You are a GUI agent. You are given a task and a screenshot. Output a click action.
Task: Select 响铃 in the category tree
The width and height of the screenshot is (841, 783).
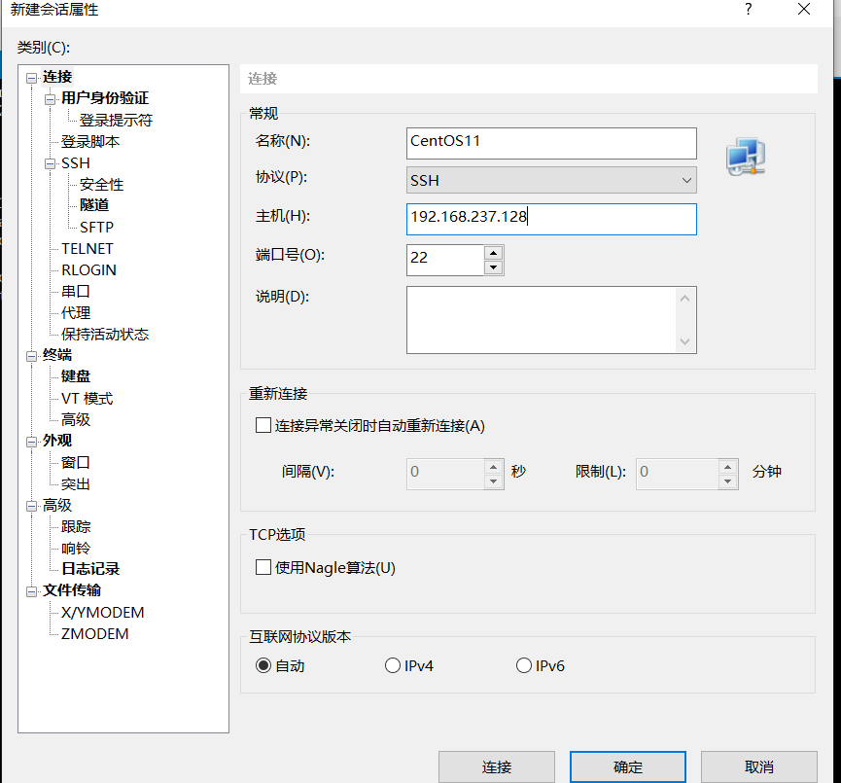tap(76, 548)
